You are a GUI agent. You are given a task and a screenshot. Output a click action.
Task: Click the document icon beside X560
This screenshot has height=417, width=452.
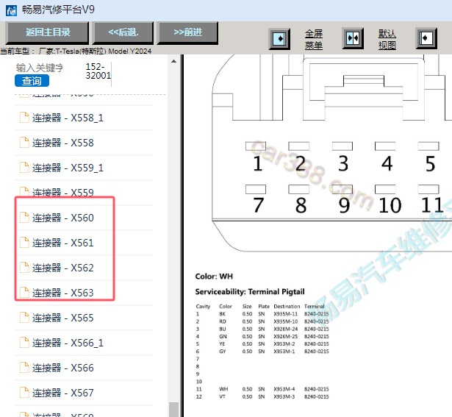(24, 218)
